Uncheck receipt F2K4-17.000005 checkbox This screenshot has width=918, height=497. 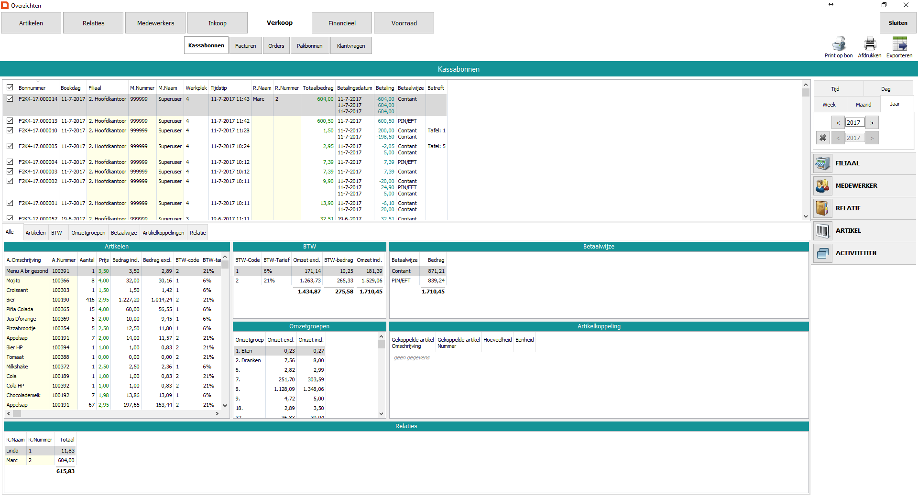tap(10, 146)
